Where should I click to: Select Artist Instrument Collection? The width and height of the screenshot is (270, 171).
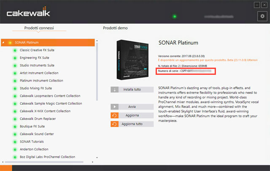[39, 73]
